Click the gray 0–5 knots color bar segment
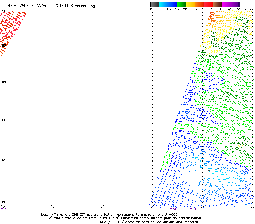 pyautogui.click(x=154, y=4)
